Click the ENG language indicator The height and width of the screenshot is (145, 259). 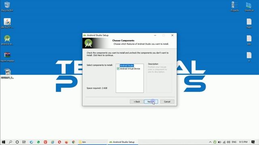click(x=234, y=142)
